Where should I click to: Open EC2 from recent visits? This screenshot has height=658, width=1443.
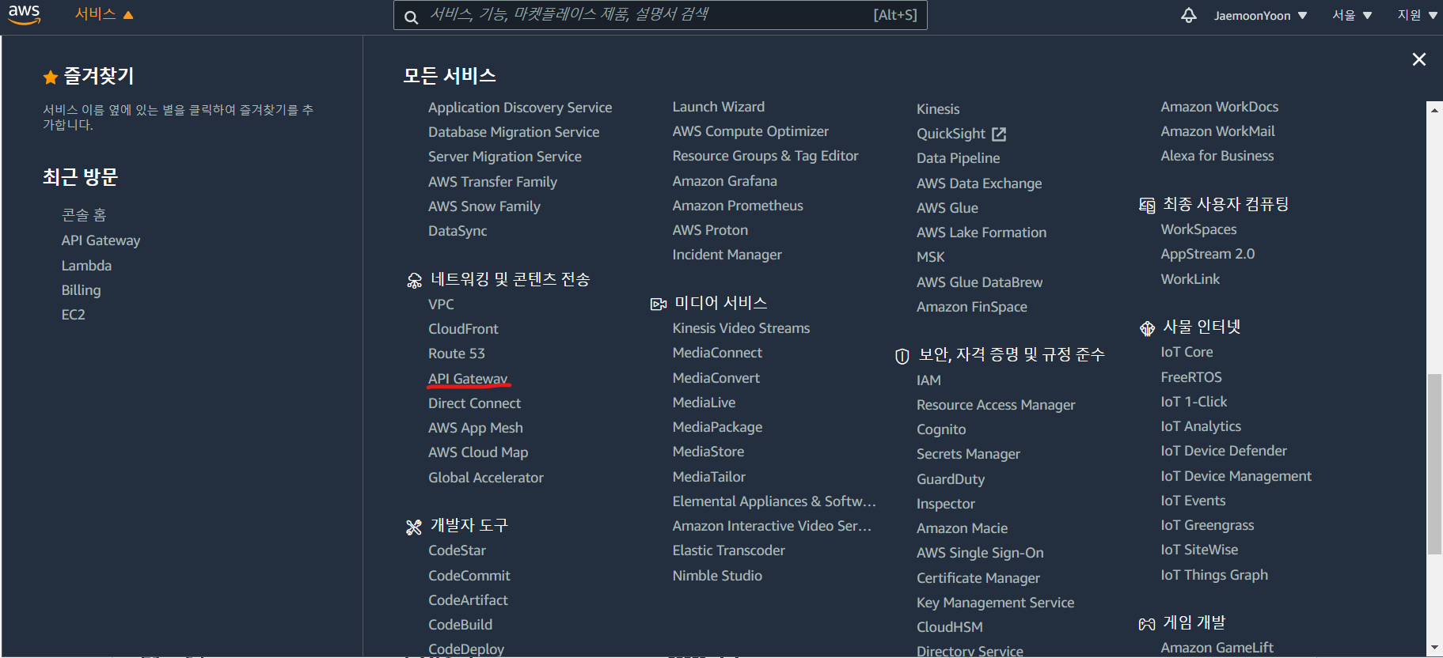[x=73, y=315]
